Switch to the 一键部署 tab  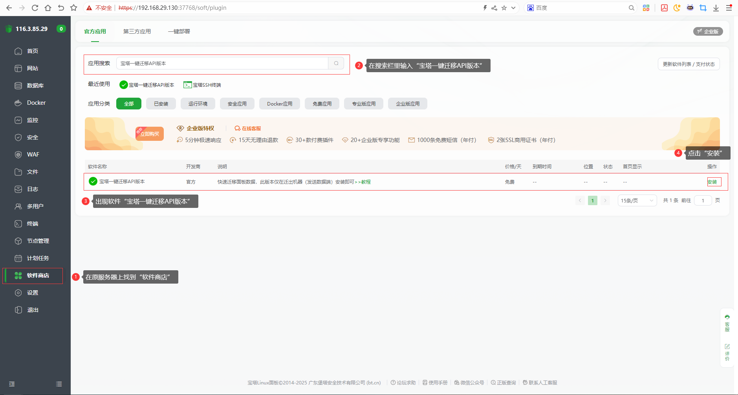pyautogui.click(x=179, y=31)
